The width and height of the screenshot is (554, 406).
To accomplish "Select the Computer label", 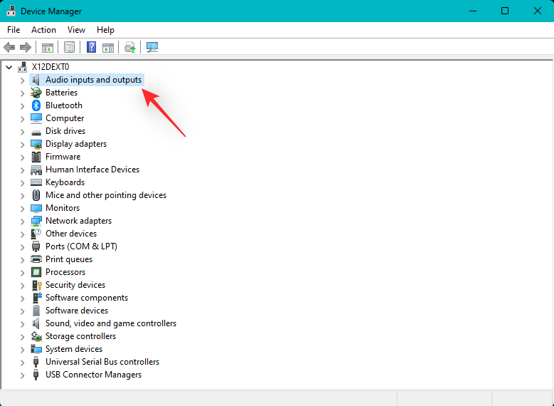I will pos(65,118).
